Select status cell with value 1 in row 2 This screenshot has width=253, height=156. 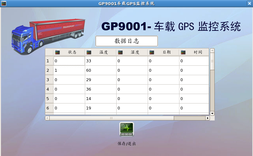click(x=69, y=70)
